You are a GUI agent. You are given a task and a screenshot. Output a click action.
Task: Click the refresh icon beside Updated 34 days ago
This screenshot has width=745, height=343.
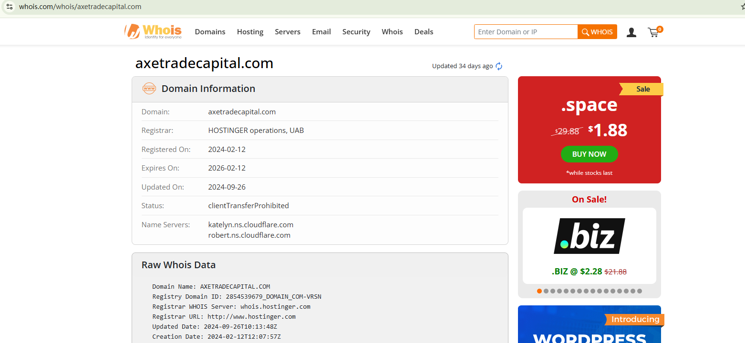tap(499, 66)
